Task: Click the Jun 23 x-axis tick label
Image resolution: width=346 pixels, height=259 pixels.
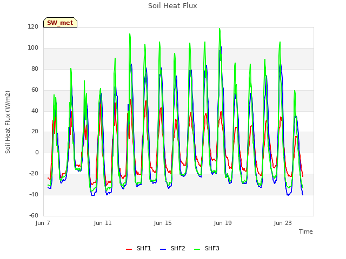Action: [283, 223]
